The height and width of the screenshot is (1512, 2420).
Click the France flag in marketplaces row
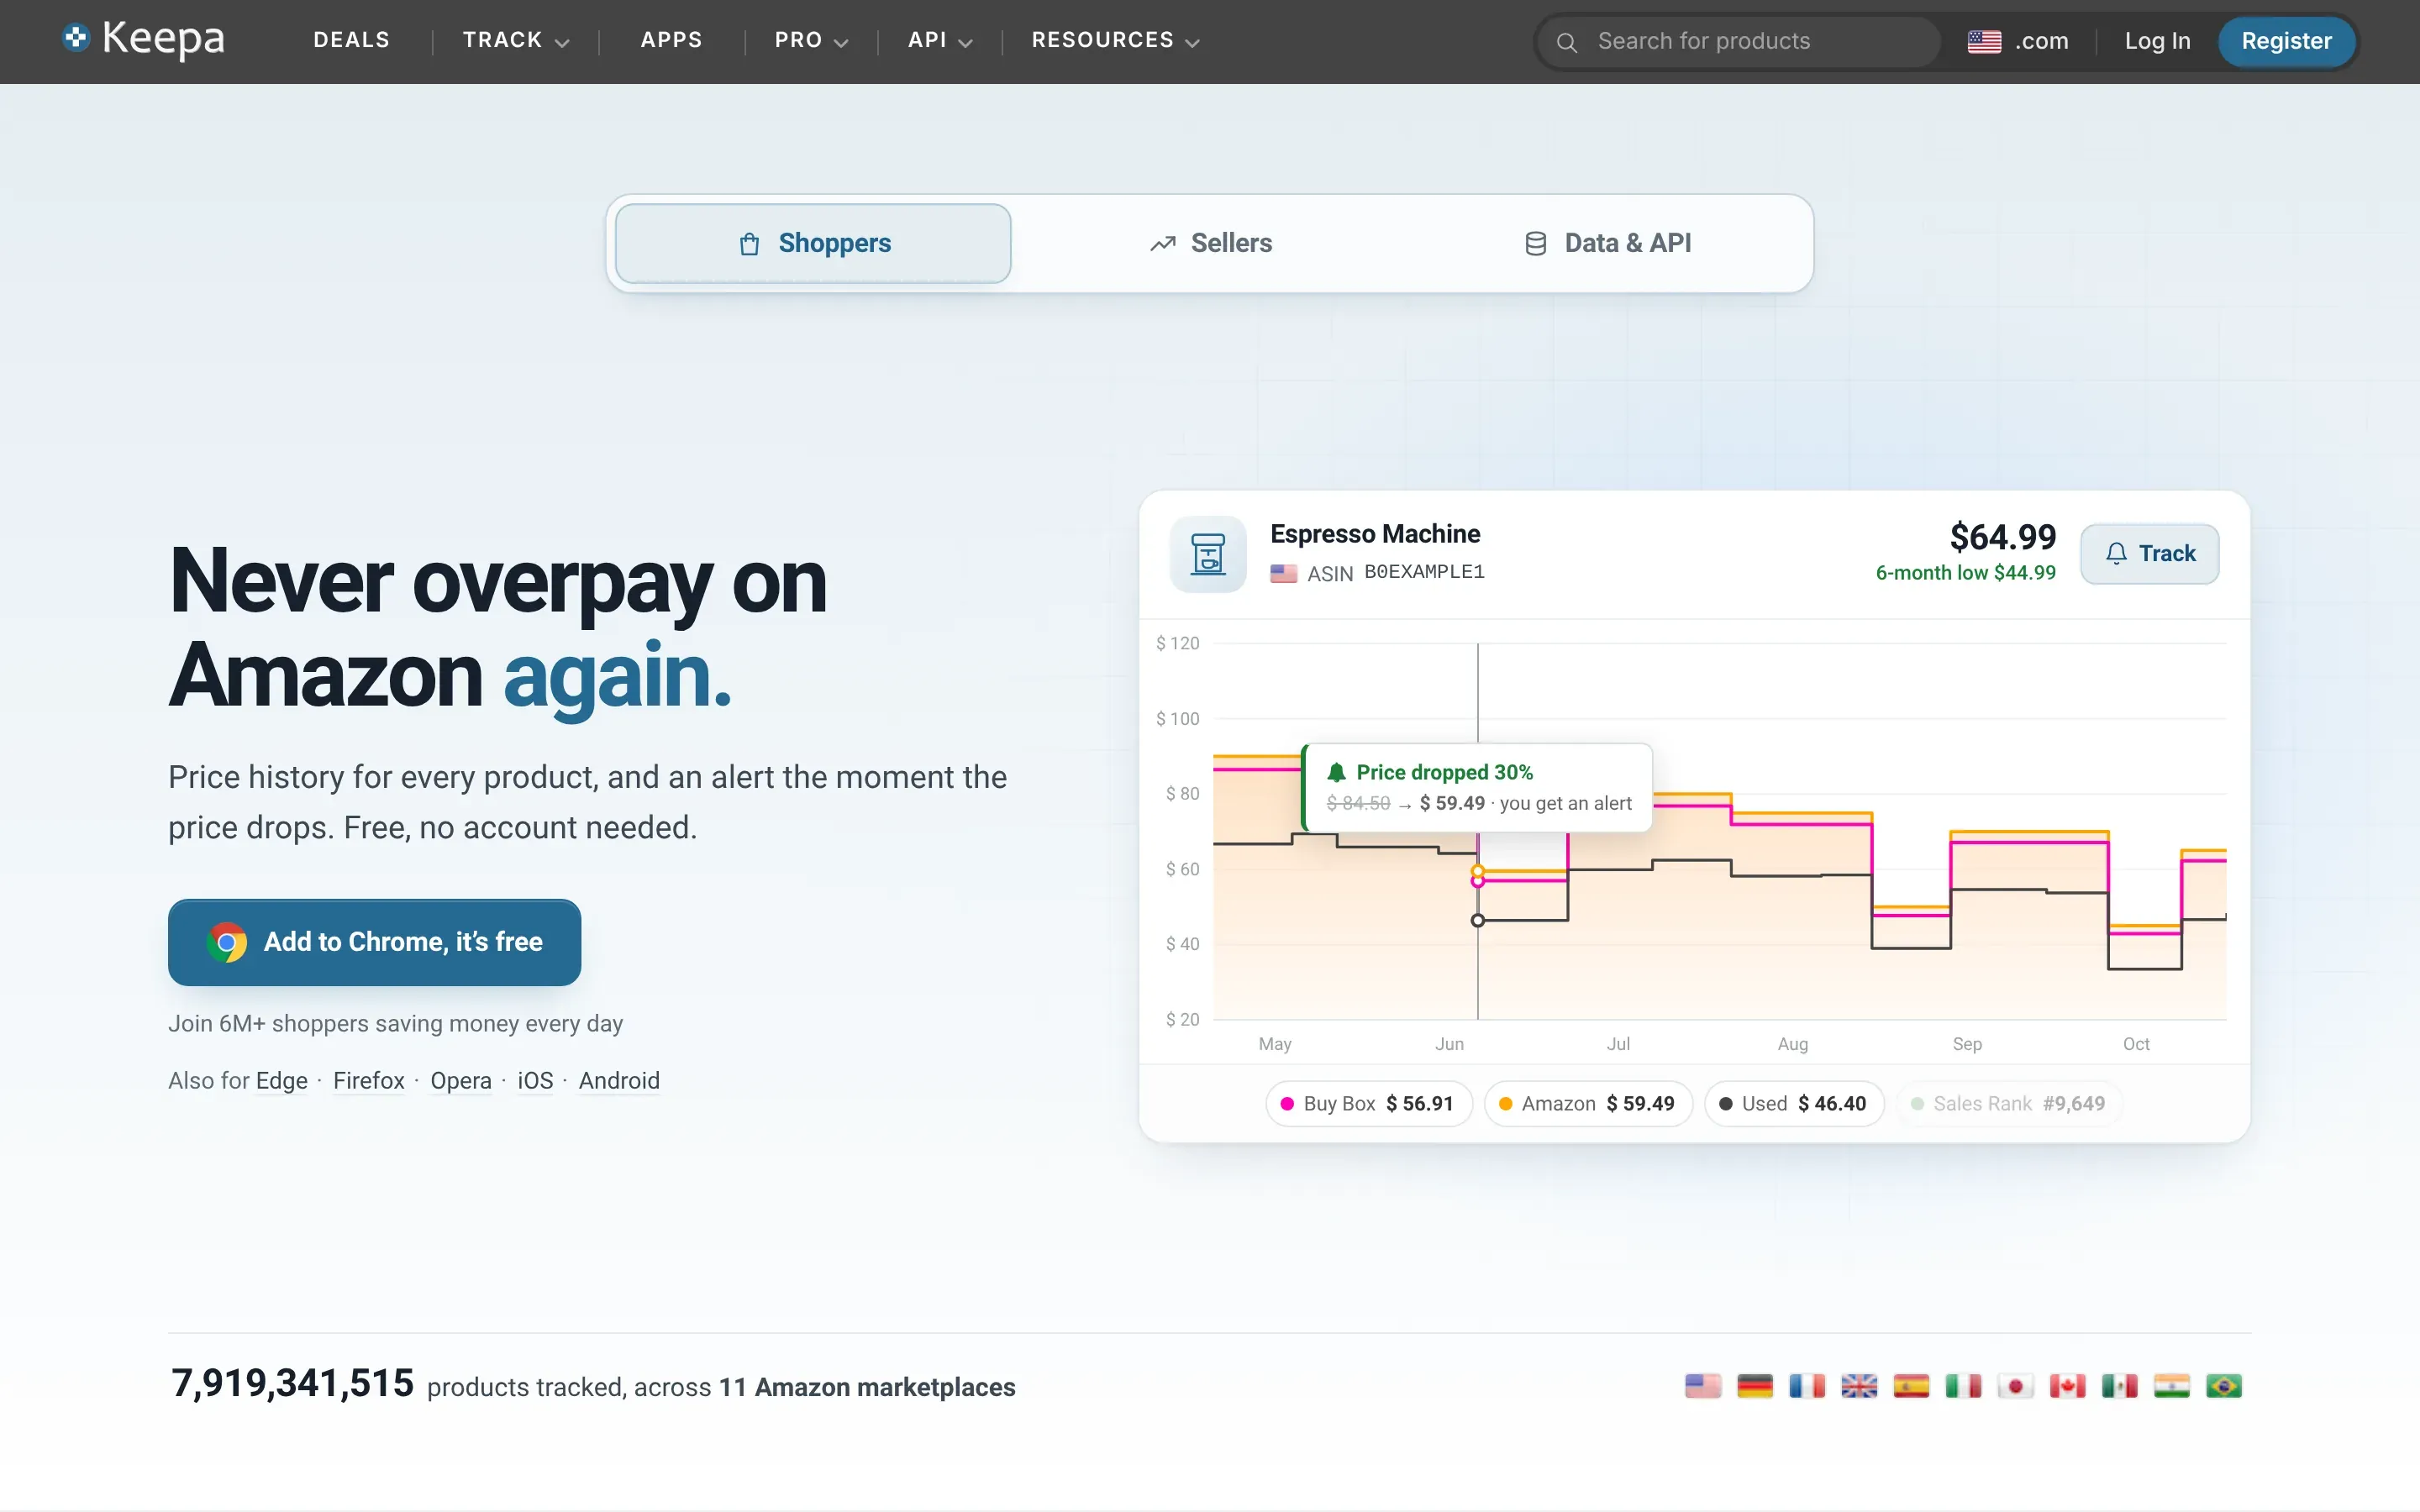click(x=1807, y=1386)
